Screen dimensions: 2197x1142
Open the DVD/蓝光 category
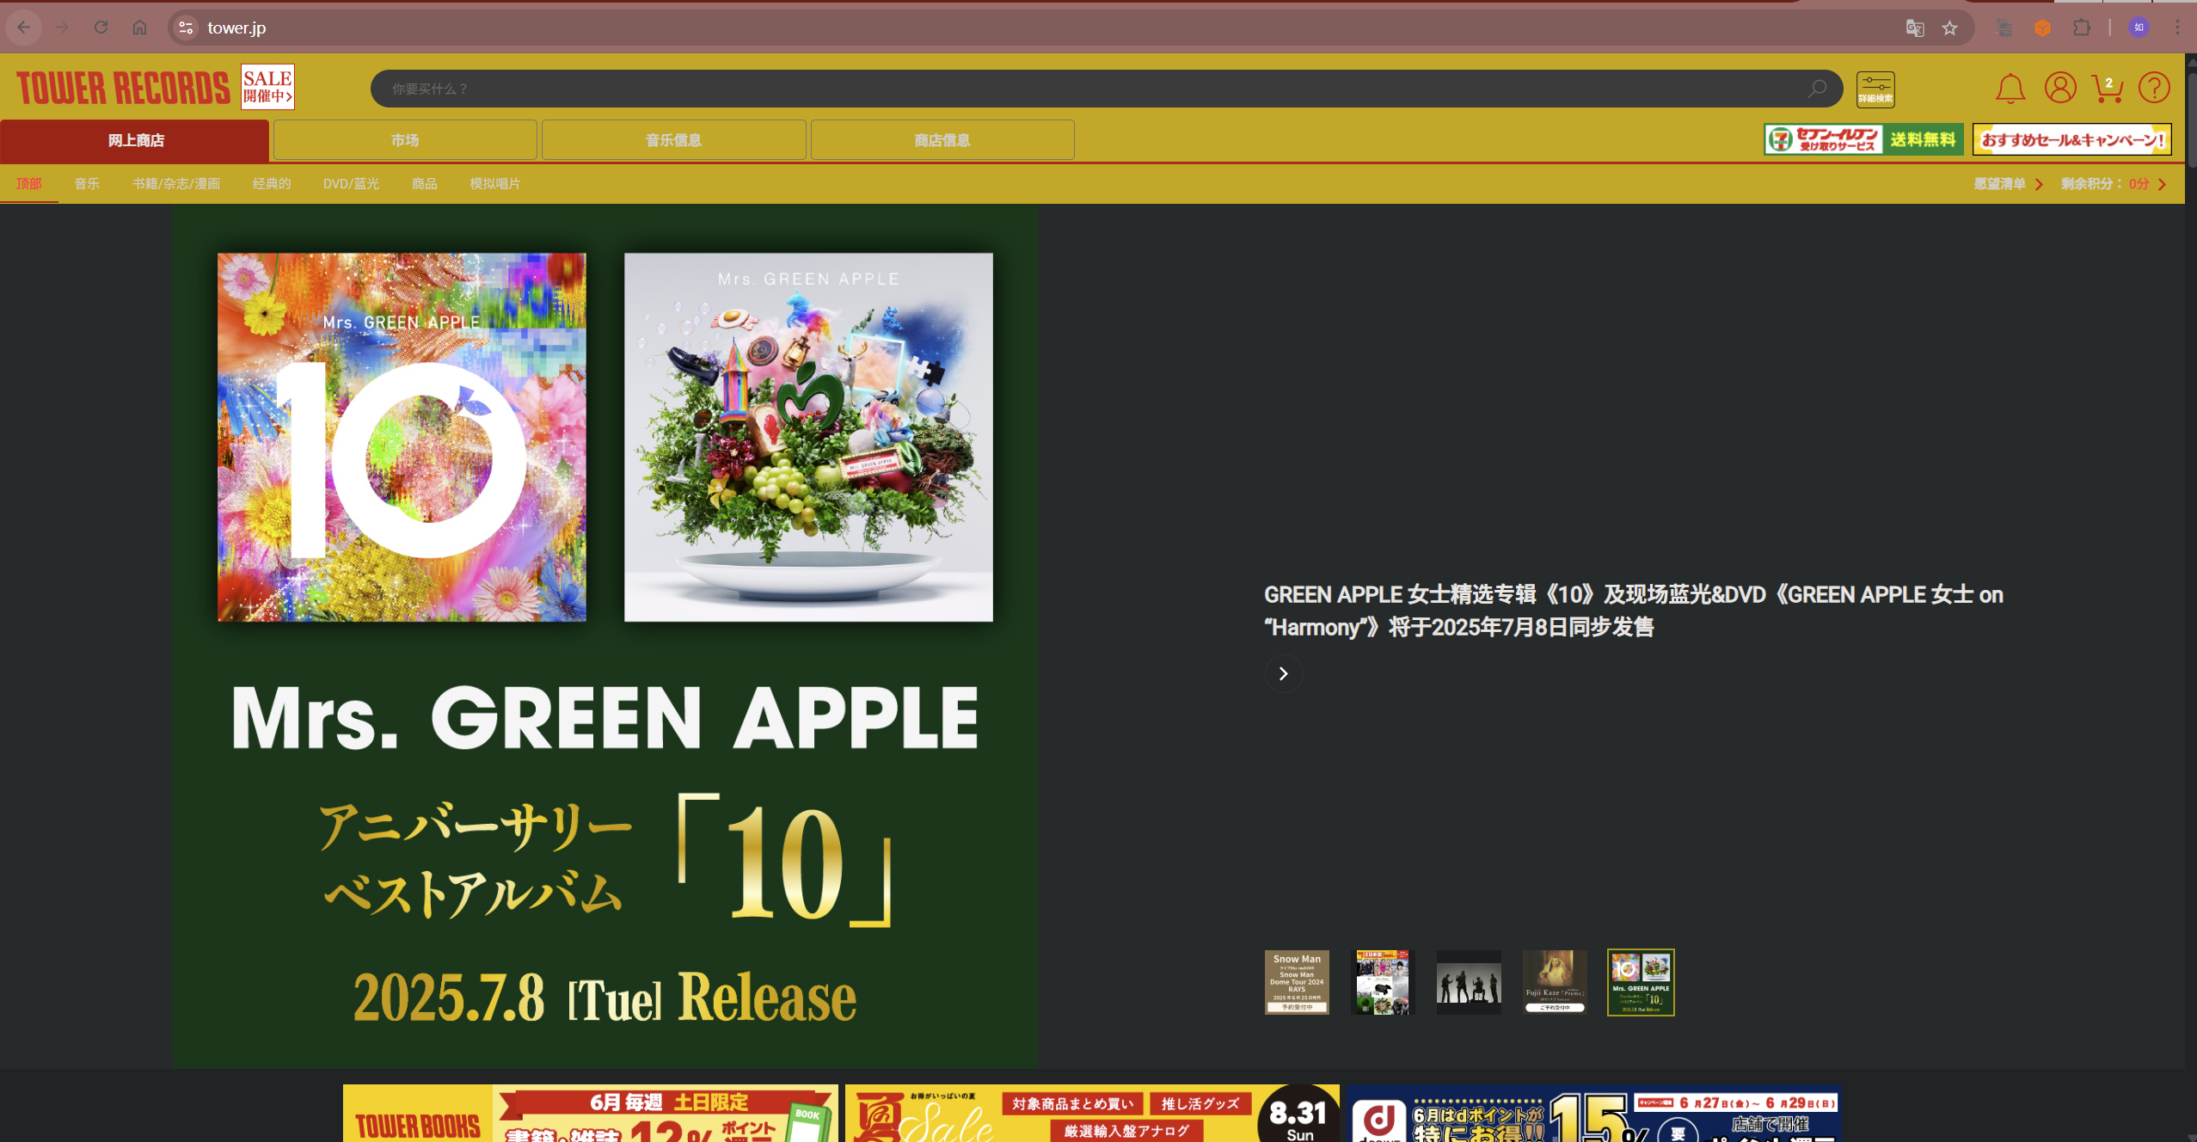pyautogui.click(x=351, y=184)
